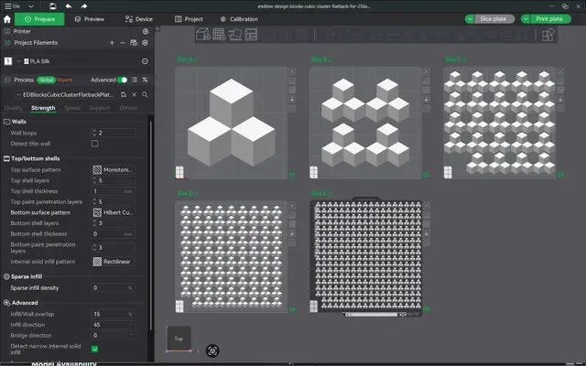Viewport: 586px width, 366px height.
Task: Search process settings magnifier icon
Action: coord(145,95)
